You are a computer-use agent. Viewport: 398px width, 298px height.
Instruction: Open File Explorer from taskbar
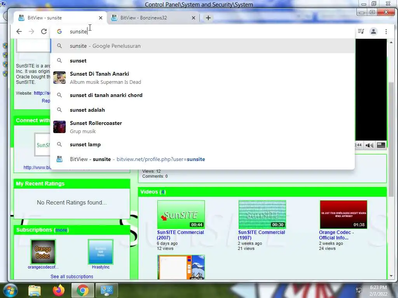(34, 290)
